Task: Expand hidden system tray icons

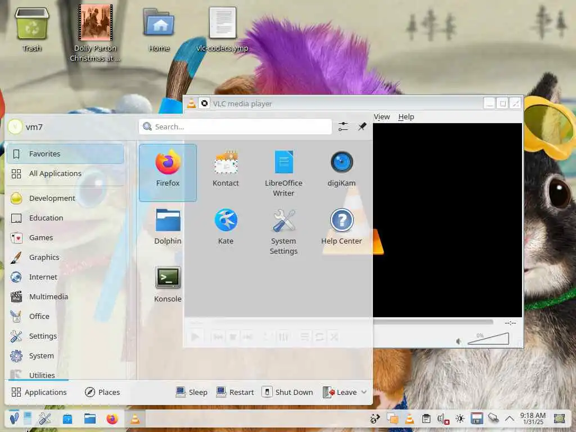Action: tap(509, 418)
